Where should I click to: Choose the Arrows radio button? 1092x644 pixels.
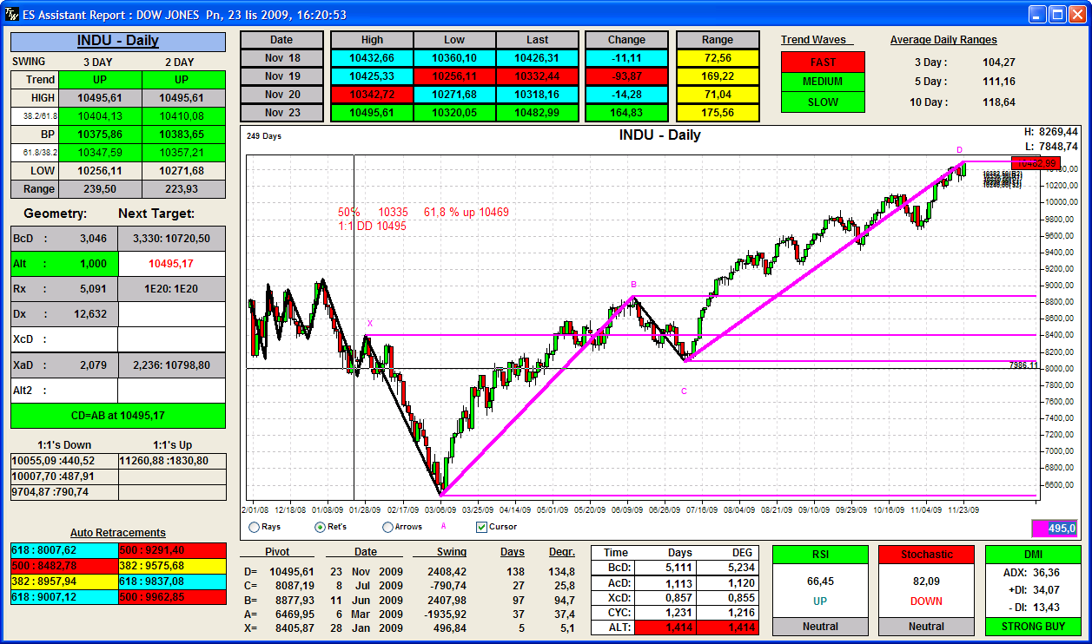pos(387,527)
